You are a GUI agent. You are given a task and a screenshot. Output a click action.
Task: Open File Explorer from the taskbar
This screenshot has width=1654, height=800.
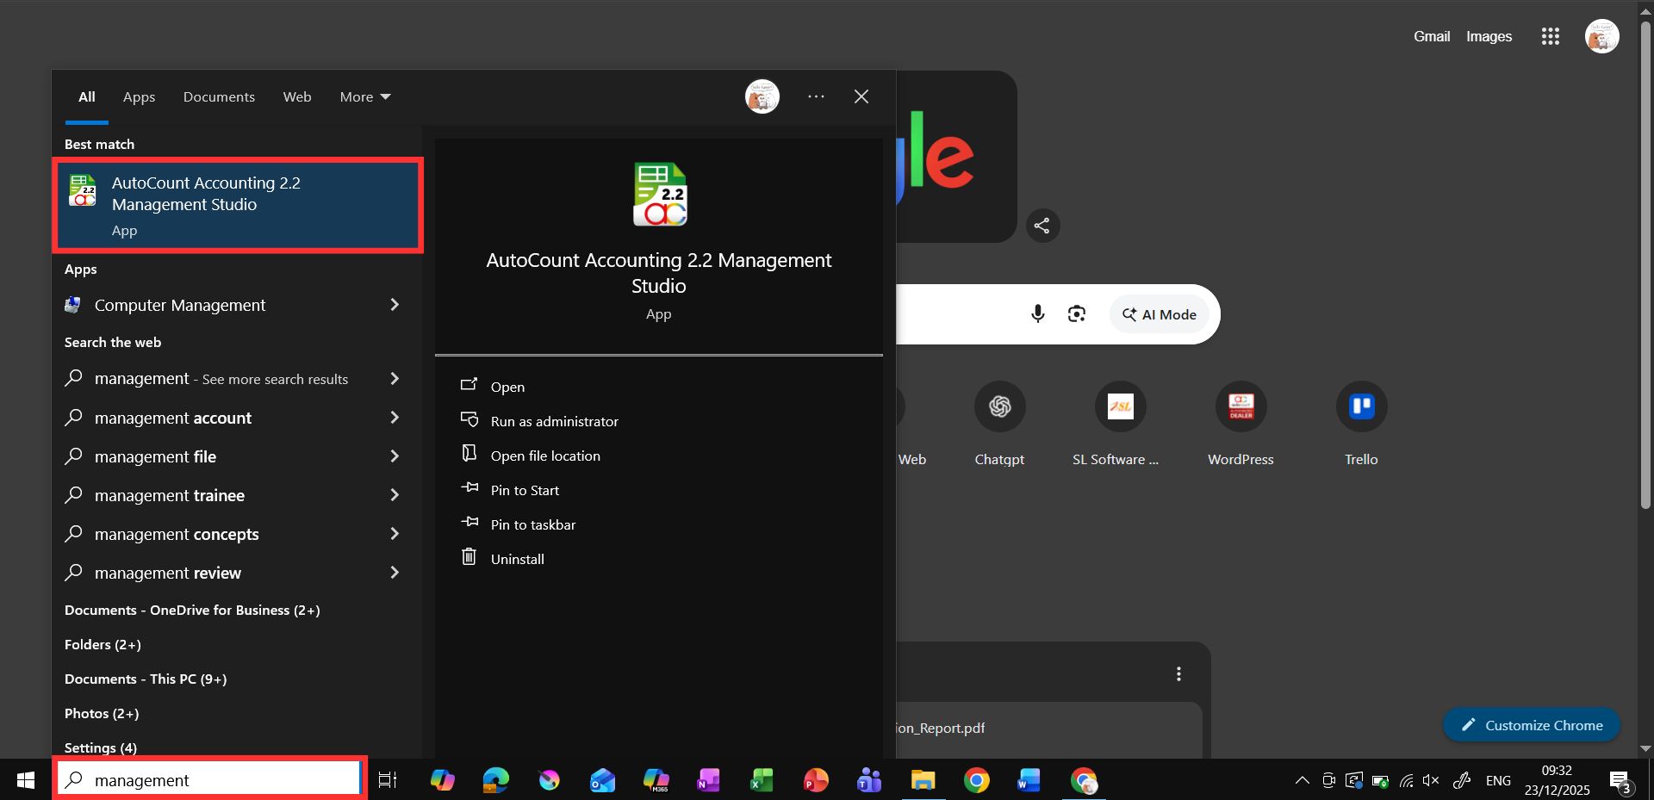click(922, 781)
